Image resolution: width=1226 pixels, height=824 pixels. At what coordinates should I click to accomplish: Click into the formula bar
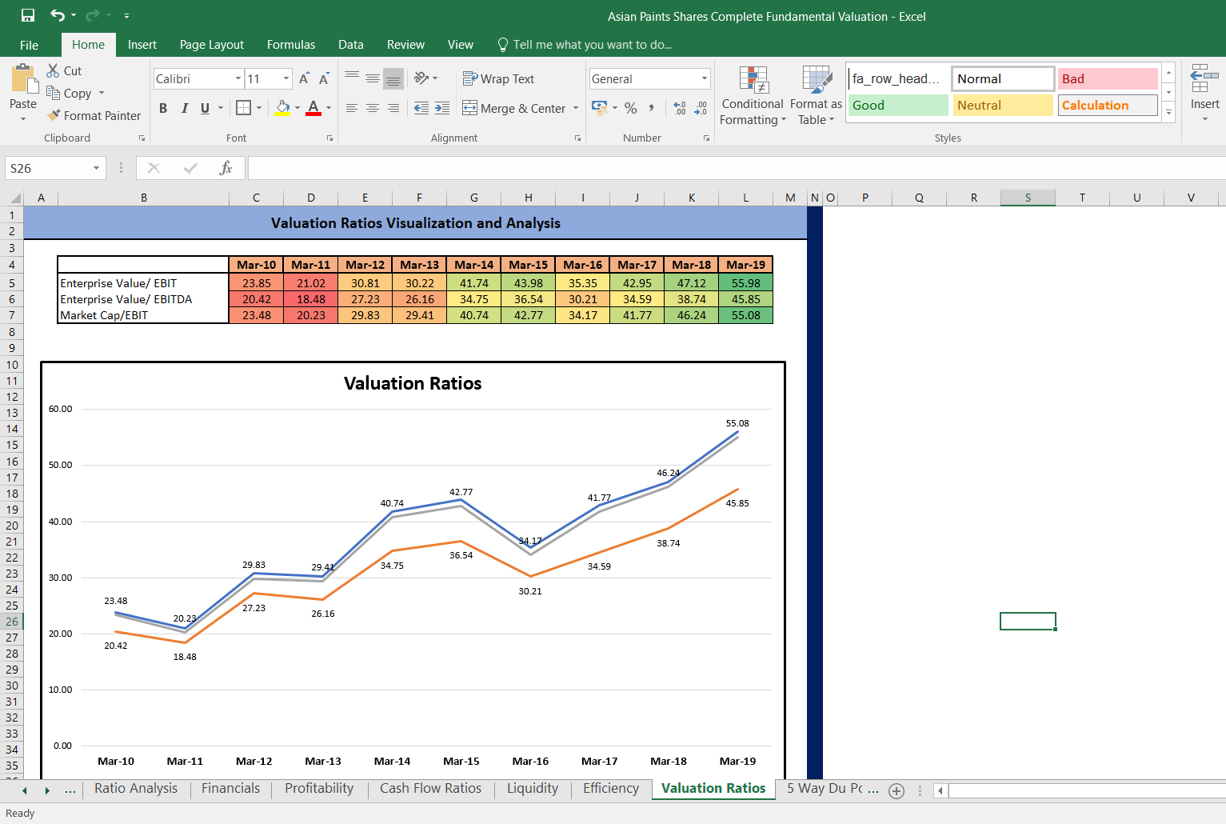(x=736, y=168)
